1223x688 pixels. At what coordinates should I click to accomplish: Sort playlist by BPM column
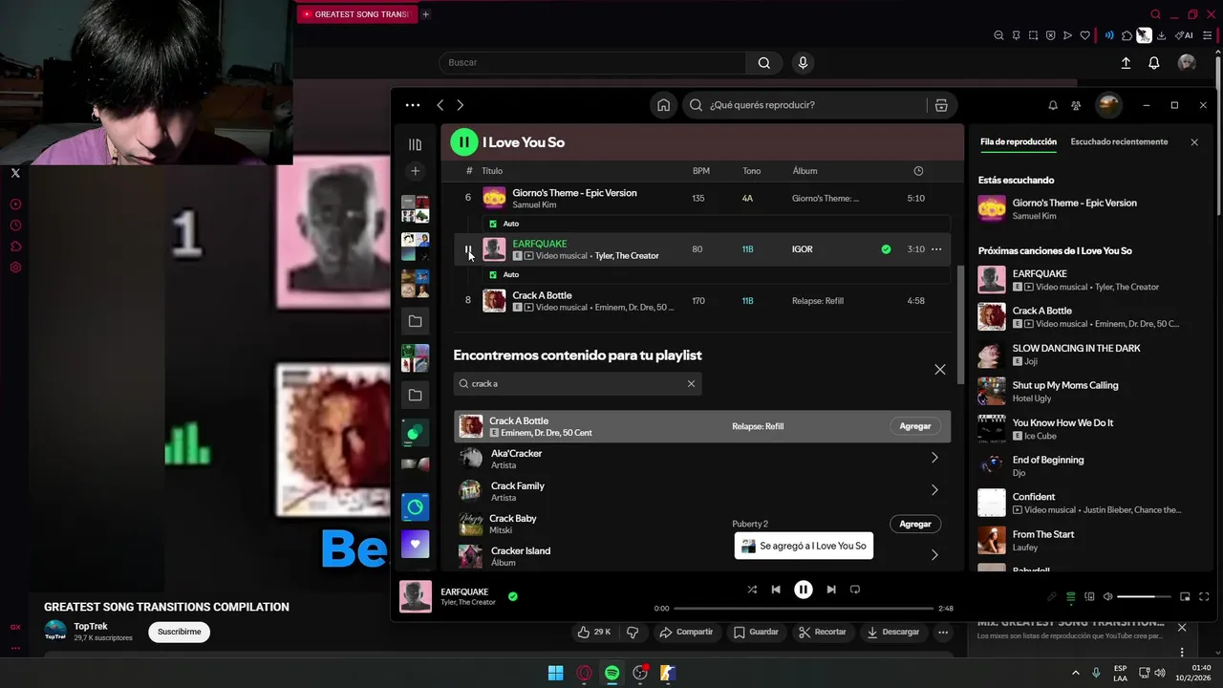[x=701, y=171]
